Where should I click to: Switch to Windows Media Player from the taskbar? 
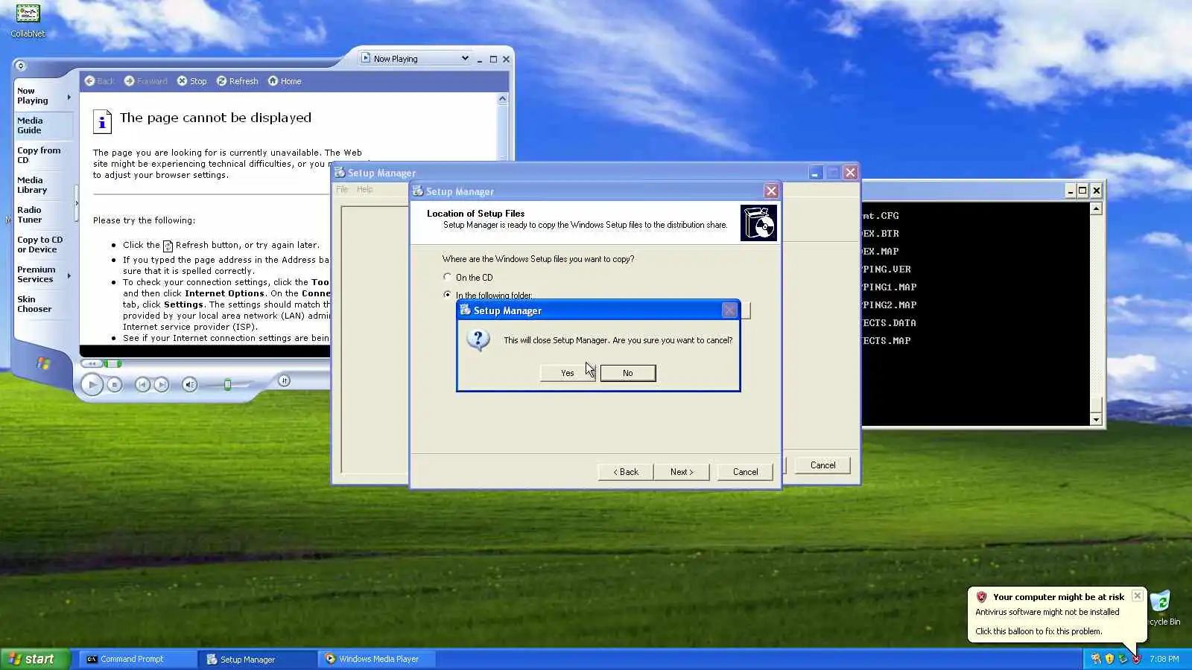377,659
